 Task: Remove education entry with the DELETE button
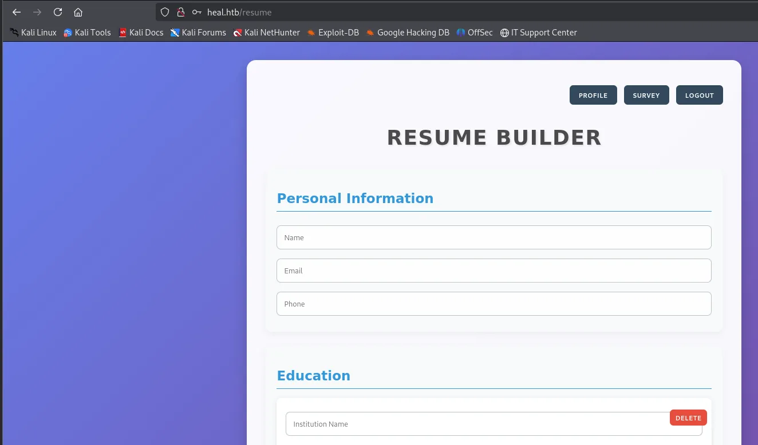tap(688, 418)
